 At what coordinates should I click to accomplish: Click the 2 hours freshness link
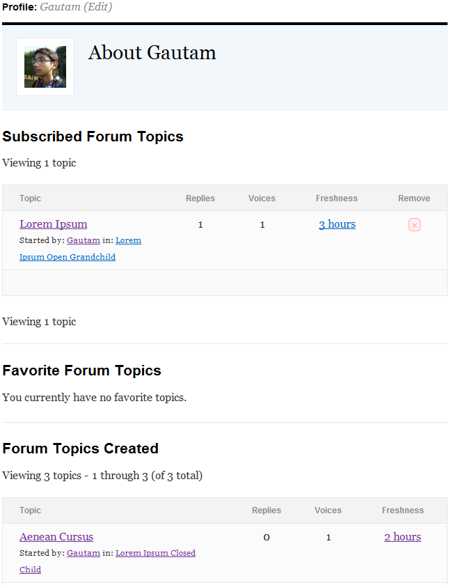click(x=403, y=537)
